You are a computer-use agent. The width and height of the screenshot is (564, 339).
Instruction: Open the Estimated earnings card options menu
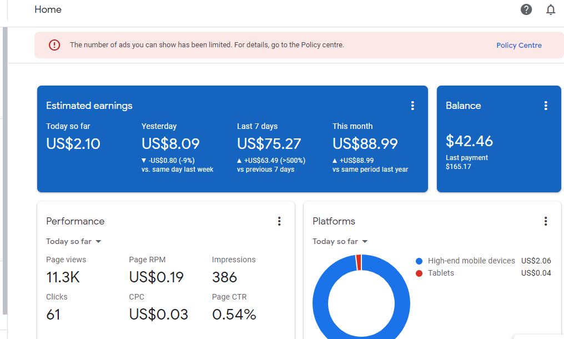pyautogui.click(x=412, y=105)
